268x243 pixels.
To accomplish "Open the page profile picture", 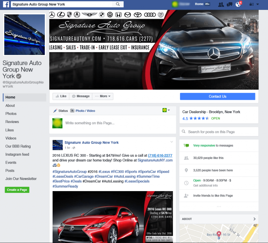I will pyautogui.click(x=24, y=35).
